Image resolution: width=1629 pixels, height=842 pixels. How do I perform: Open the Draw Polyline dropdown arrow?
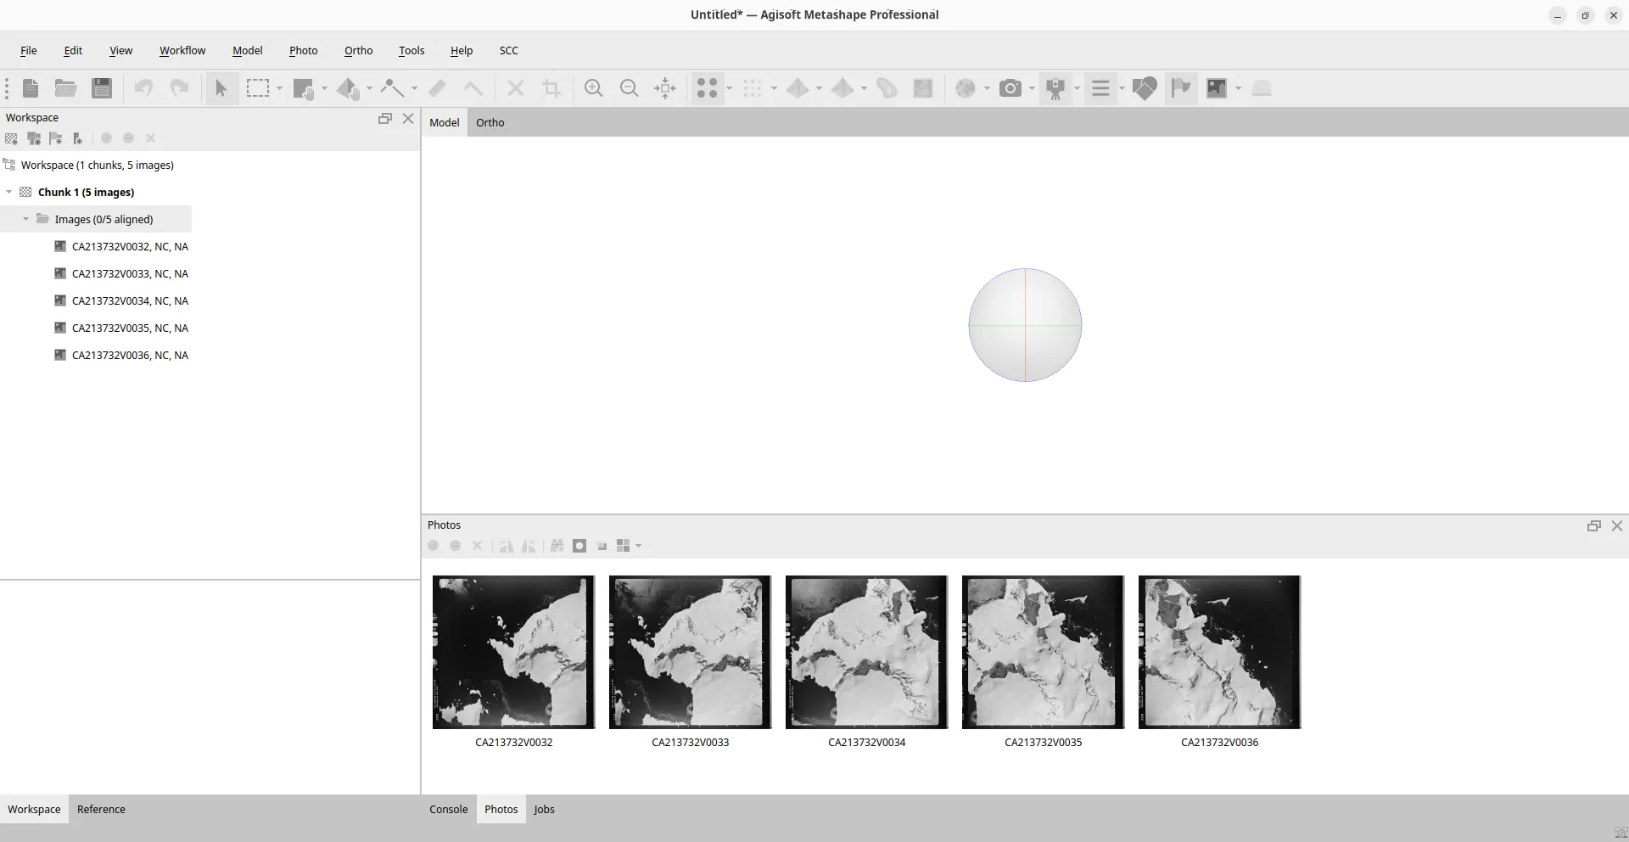[x=414, y=88]
